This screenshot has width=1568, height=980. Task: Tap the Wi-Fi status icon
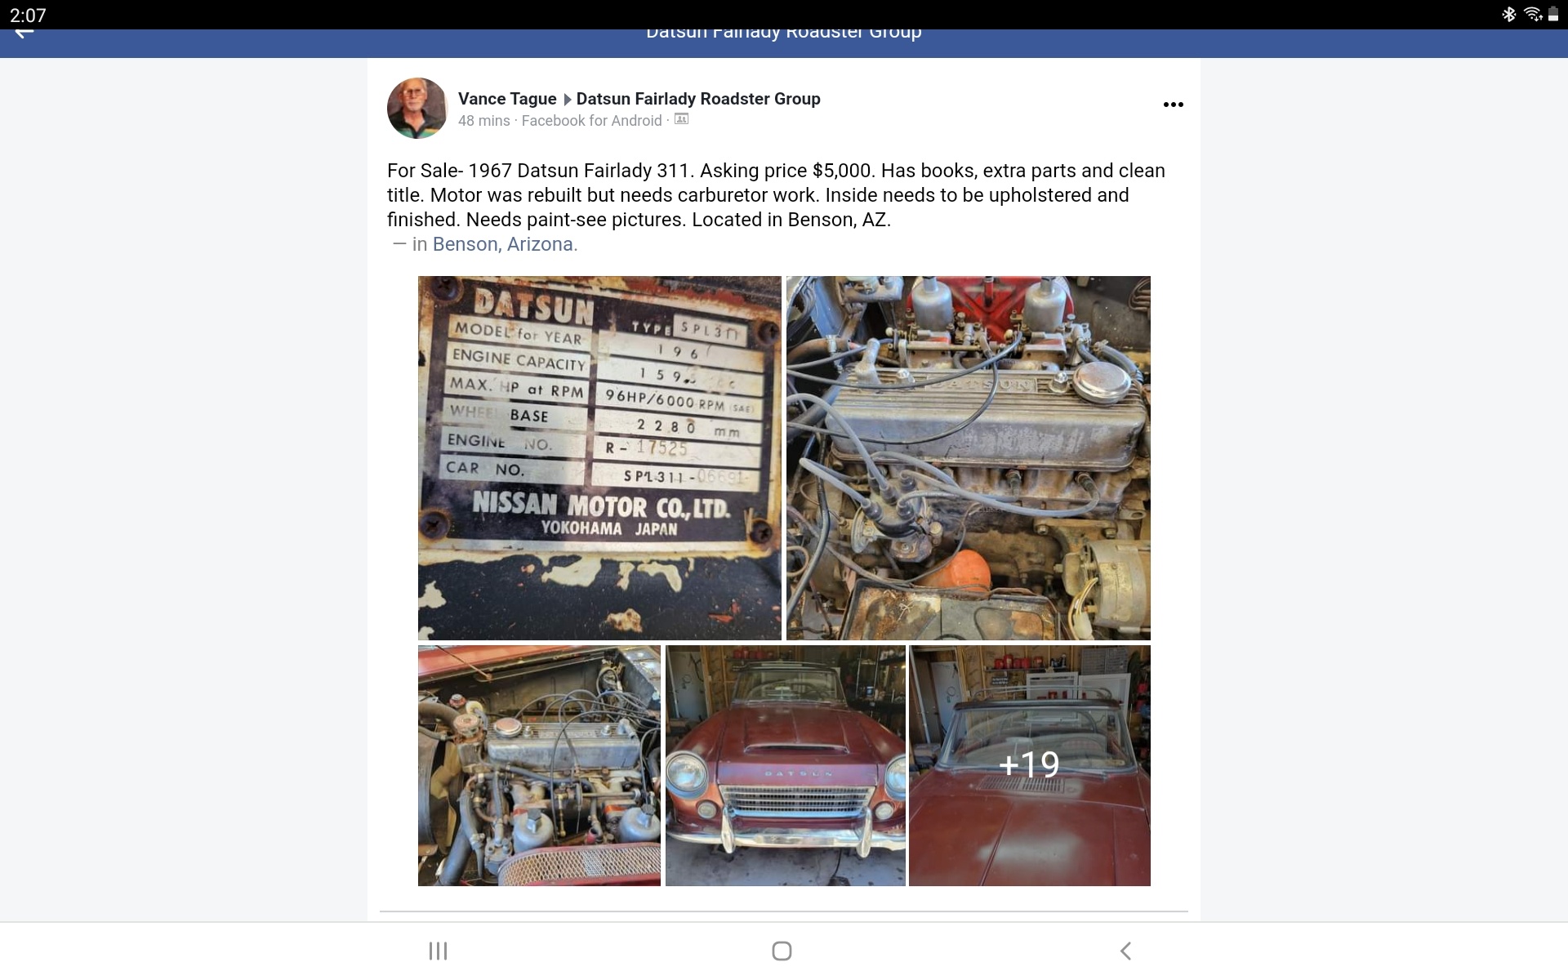(1532, 15)
